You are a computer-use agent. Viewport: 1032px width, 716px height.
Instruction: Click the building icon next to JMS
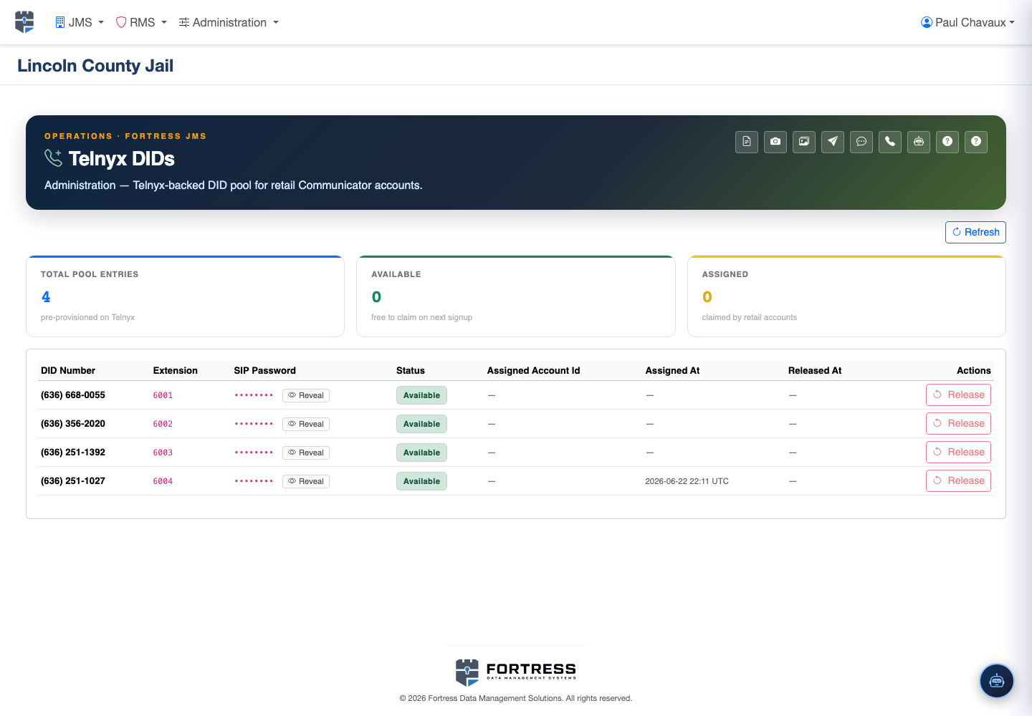click(x=60, y=22)
